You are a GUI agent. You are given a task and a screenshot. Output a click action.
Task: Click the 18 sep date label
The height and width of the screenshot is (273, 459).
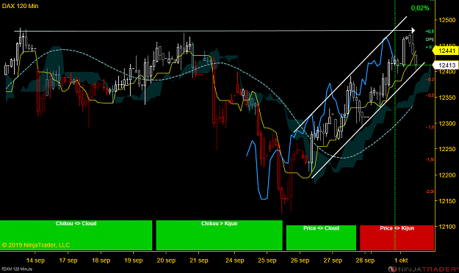pyautogui.click(x=101, y=261)
